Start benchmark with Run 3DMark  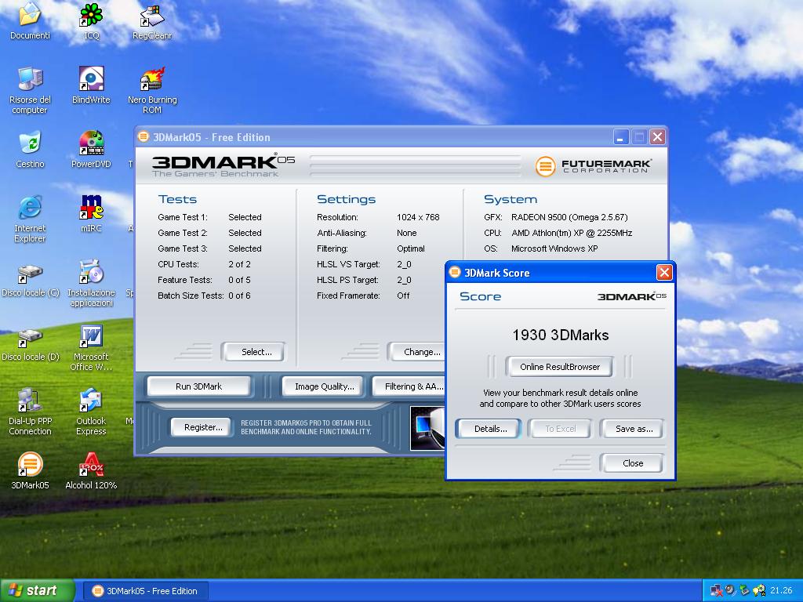pos(198,386)
